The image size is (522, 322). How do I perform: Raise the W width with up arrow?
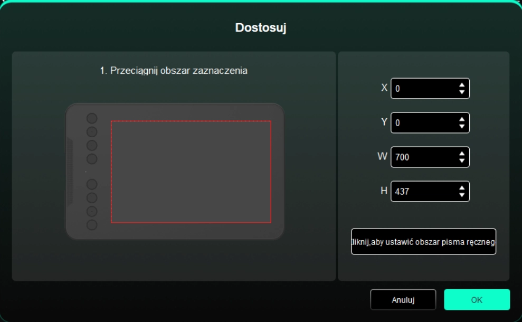[x=462, y=154]
